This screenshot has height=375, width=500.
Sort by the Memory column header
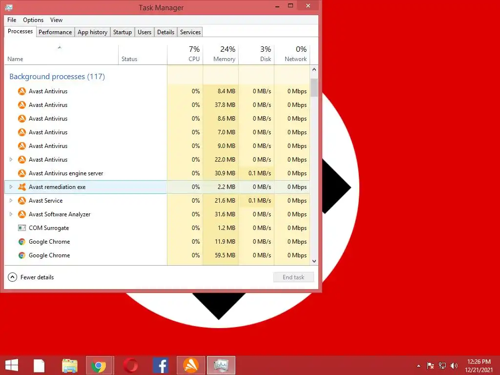click(x=221, y=55)
